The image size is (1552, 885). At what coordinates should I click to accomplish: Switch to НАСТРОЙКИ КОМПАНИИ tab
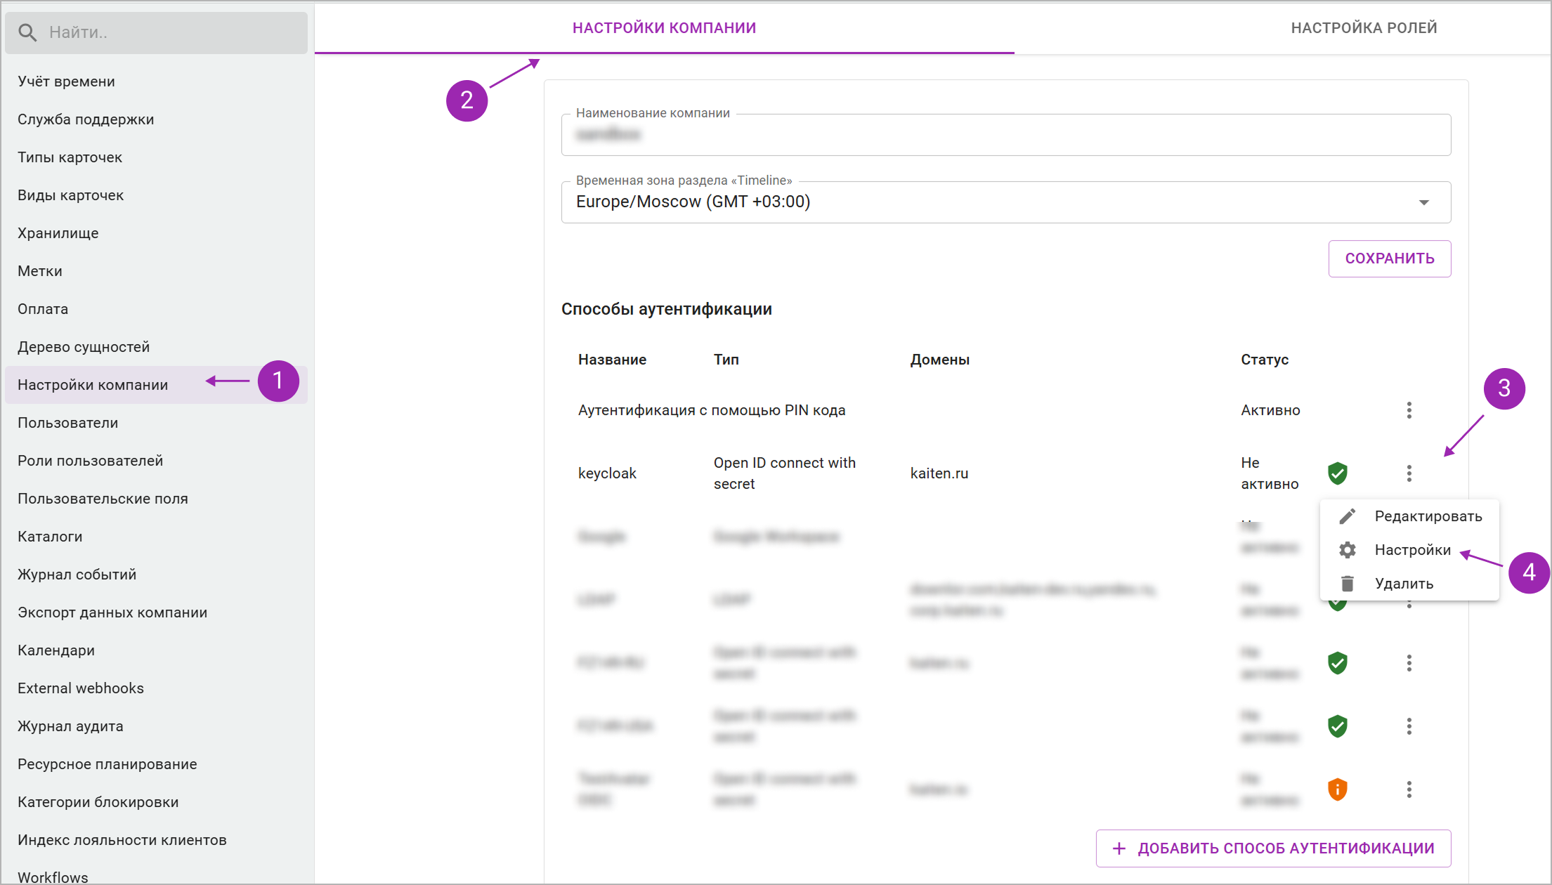664,28
